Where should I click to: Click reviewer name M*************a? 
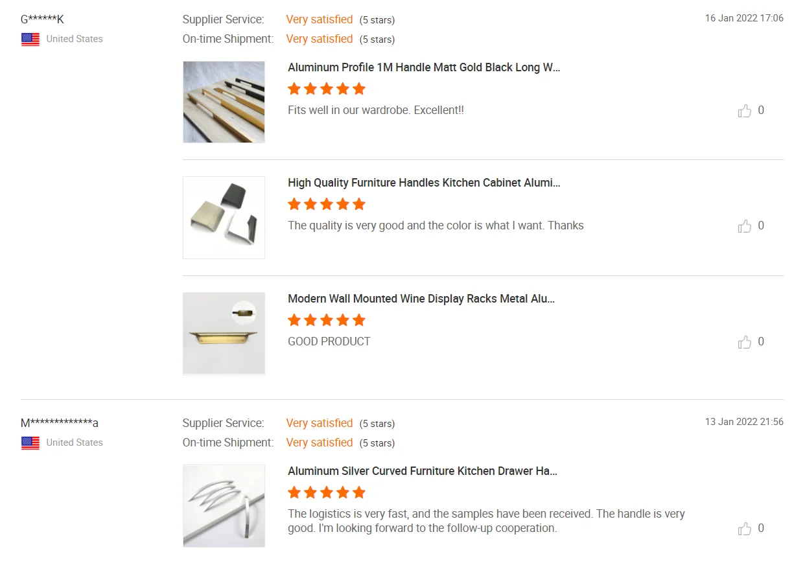click(x=60, y=423)
